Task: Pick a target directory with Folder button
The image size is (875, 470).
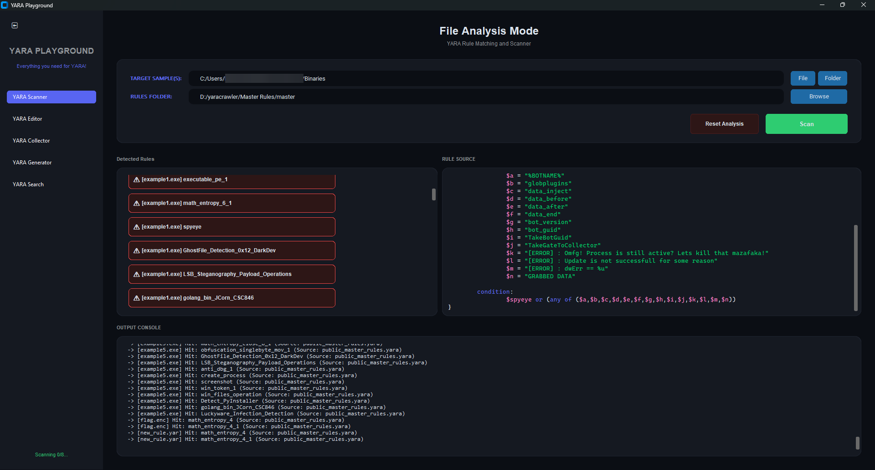Action: (x=832, y=78)
